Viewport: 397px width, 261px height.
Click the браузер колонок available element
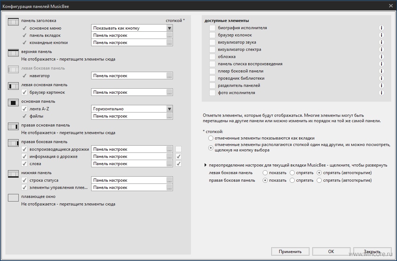coord(235,35)
